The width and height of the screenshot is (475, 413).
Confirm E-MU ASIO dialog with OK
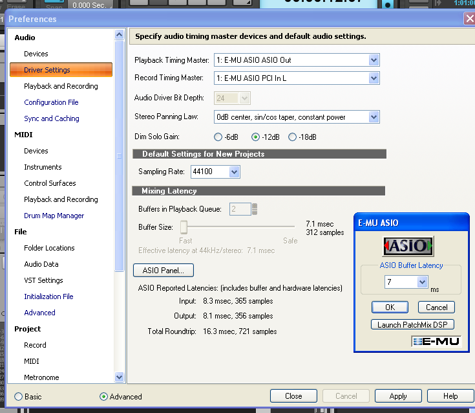[390, 307]
